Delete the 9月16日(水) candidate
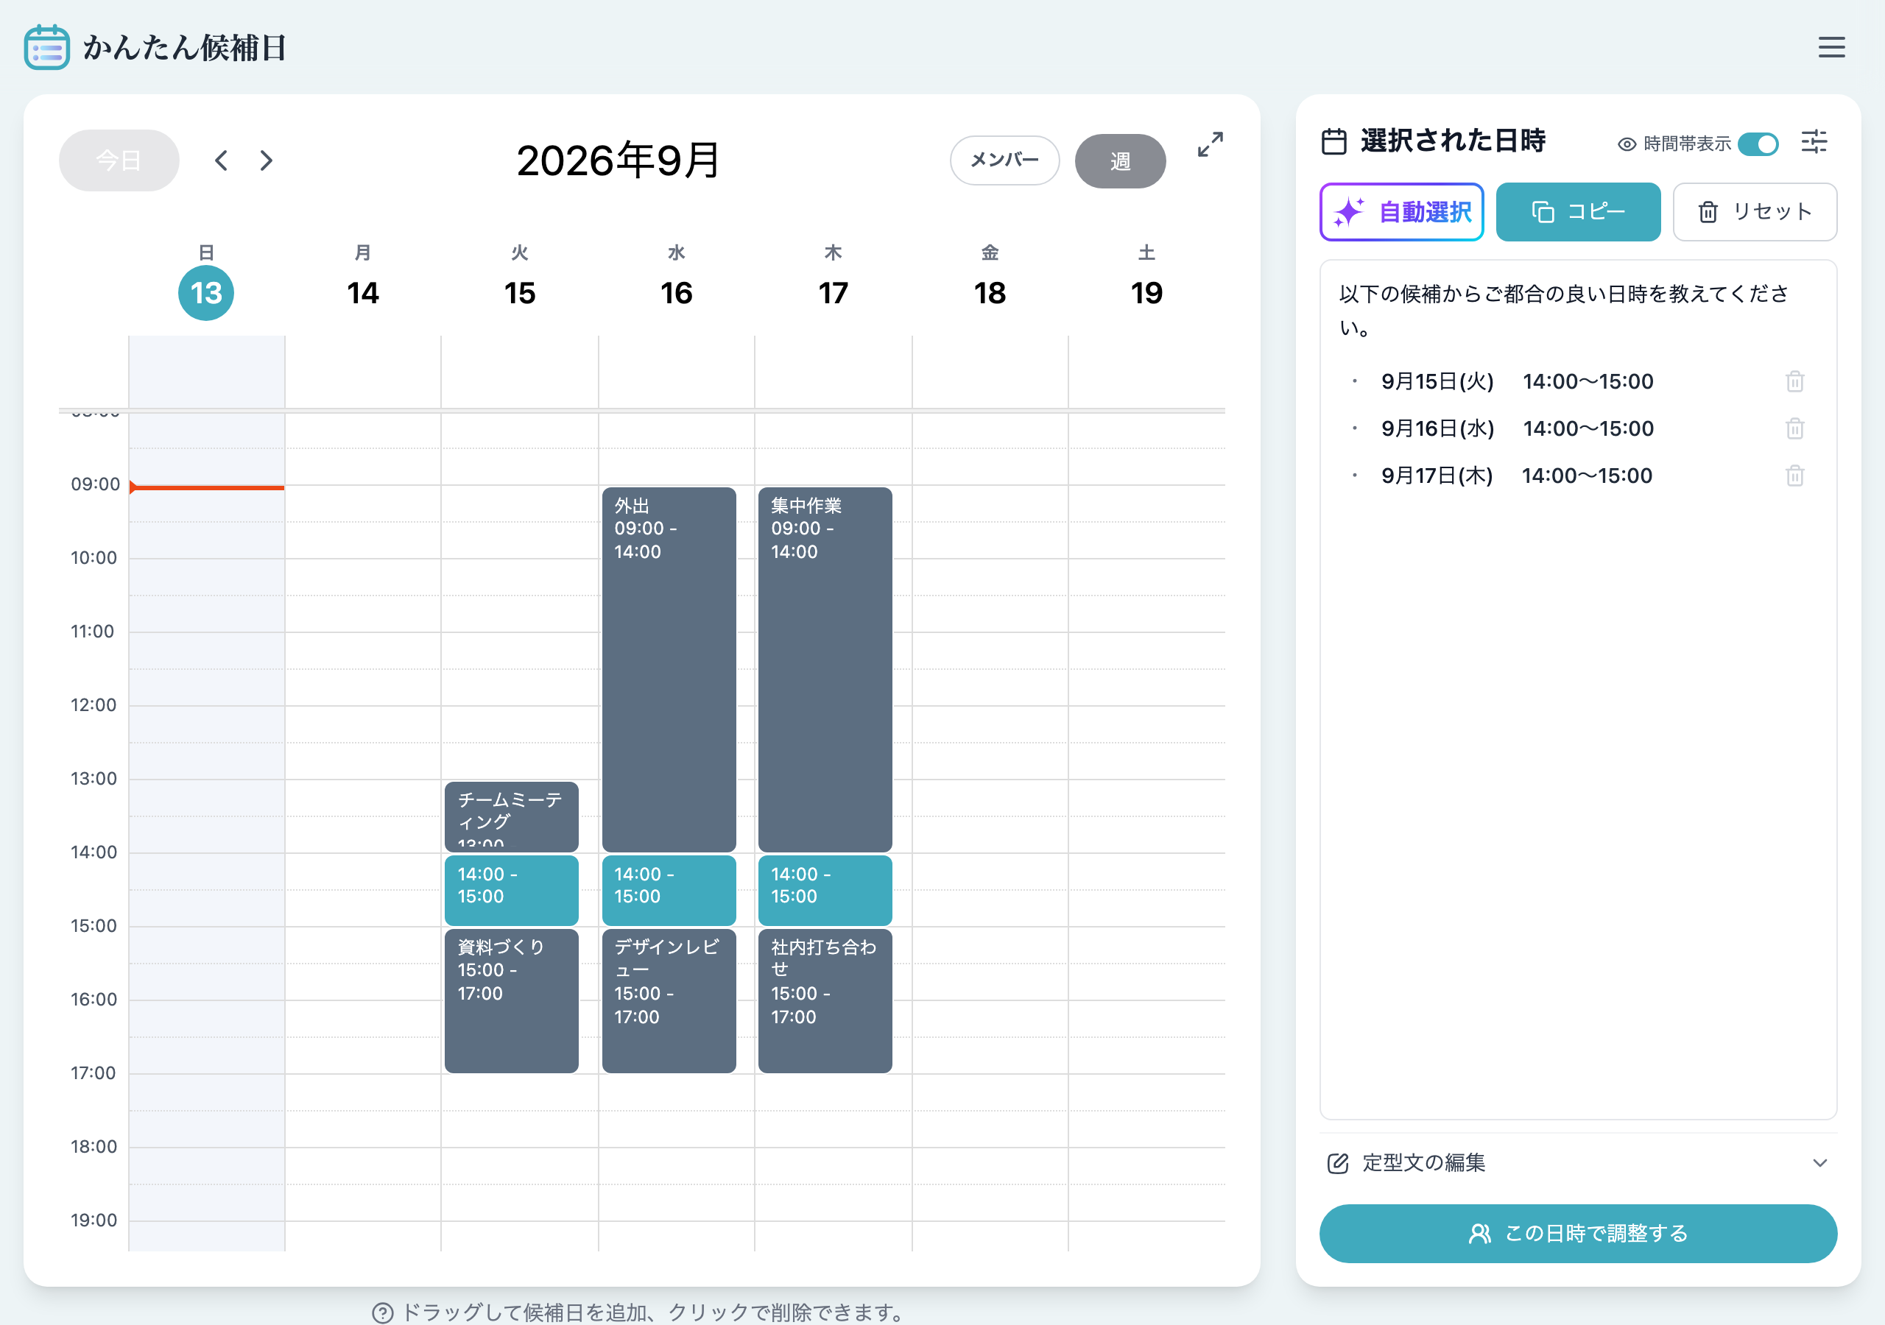Viewport: 1885px width, 1325px height. tap(1794, 428)
